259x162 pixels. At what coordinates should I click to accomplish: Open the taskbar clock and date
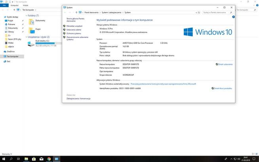pyautogui.click(x=246, y=159)
